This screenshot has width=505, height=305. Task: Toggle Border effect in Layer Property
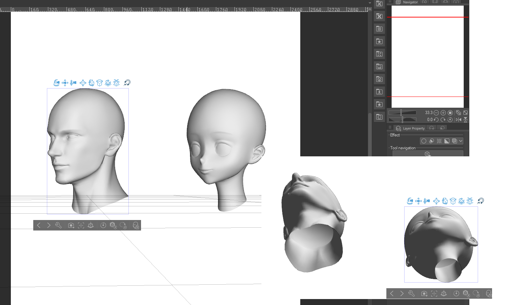[424, 141]
